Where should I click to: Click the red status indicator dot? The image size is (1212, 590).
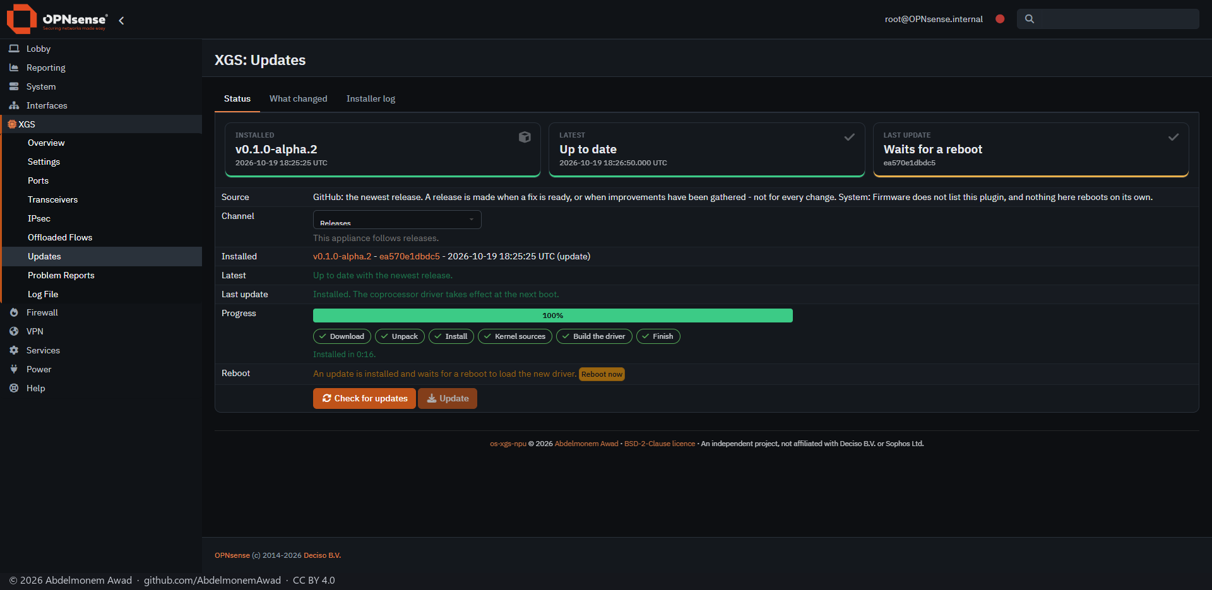[1000, 19]
